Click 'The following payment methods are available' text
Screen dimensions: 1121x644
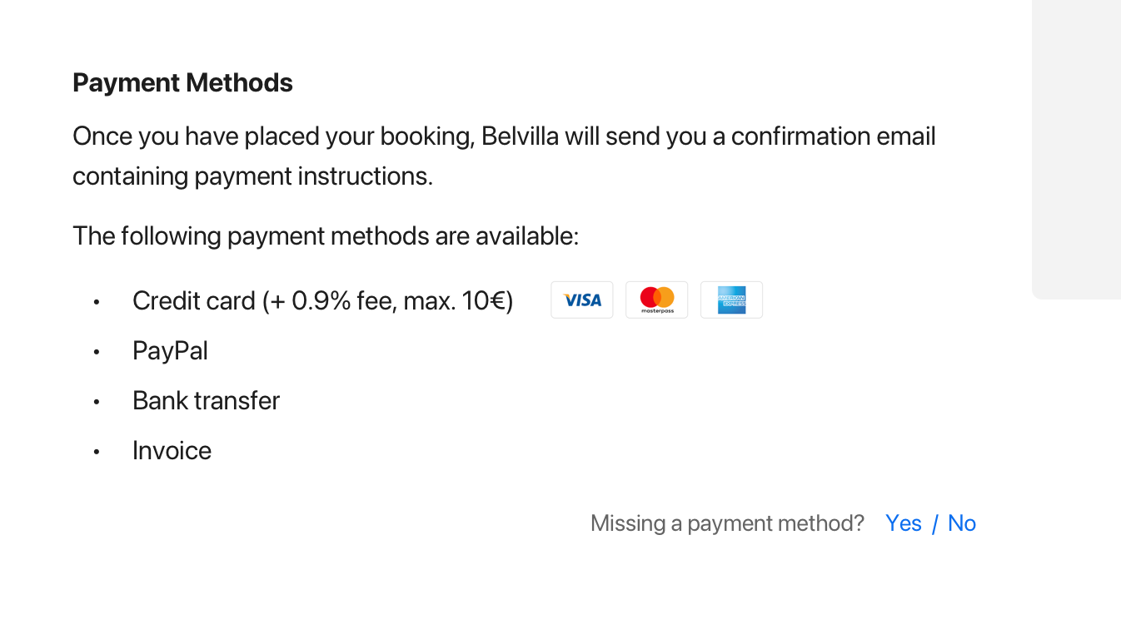tap(326, 236)
